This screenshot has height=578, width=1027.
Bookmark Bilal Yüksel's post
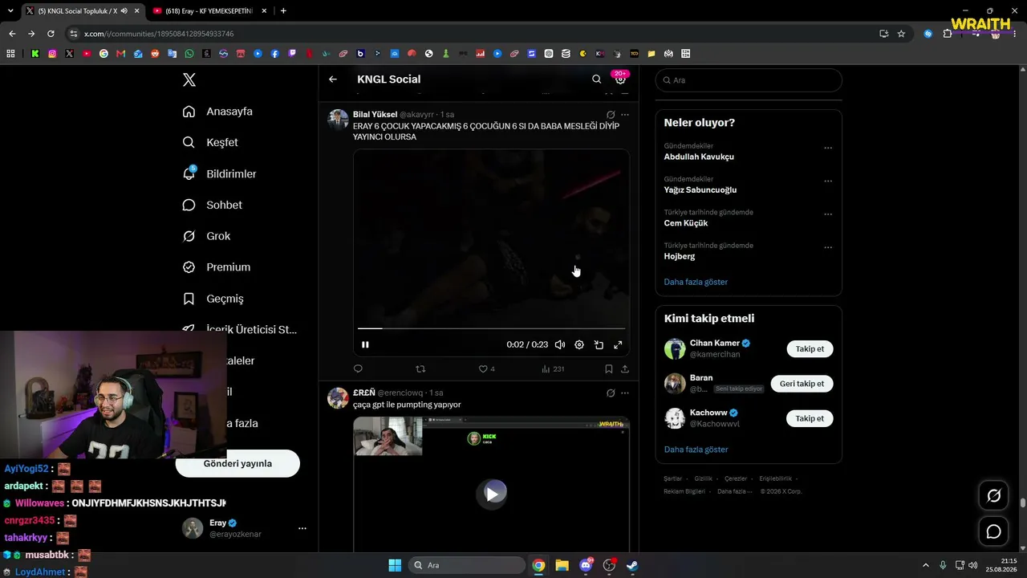click(x=608, y=369)
